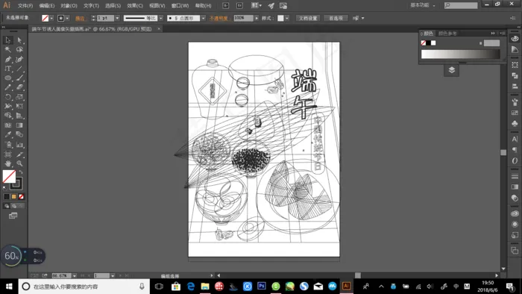
Task: Select the Eraser tool
Action: coord(19,87)
